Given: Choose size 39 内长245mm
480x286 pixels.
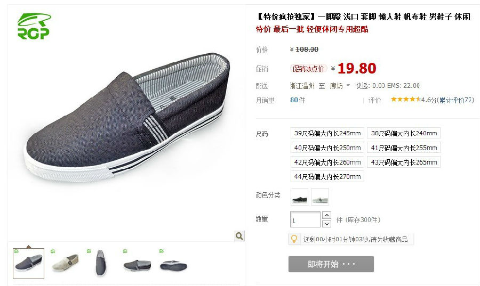Looking at the screenshot, I should 327,133.
